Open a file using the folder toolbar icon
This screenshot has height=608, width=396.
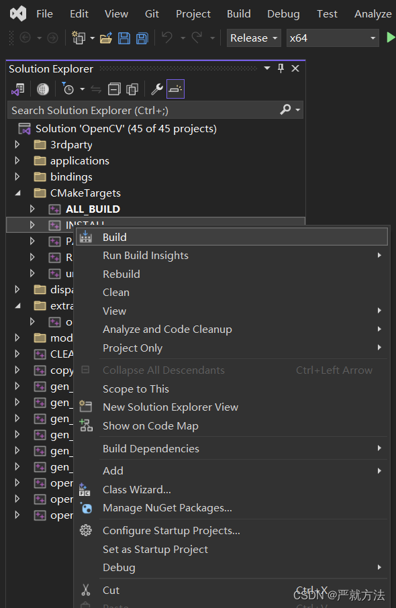point(106,38)
